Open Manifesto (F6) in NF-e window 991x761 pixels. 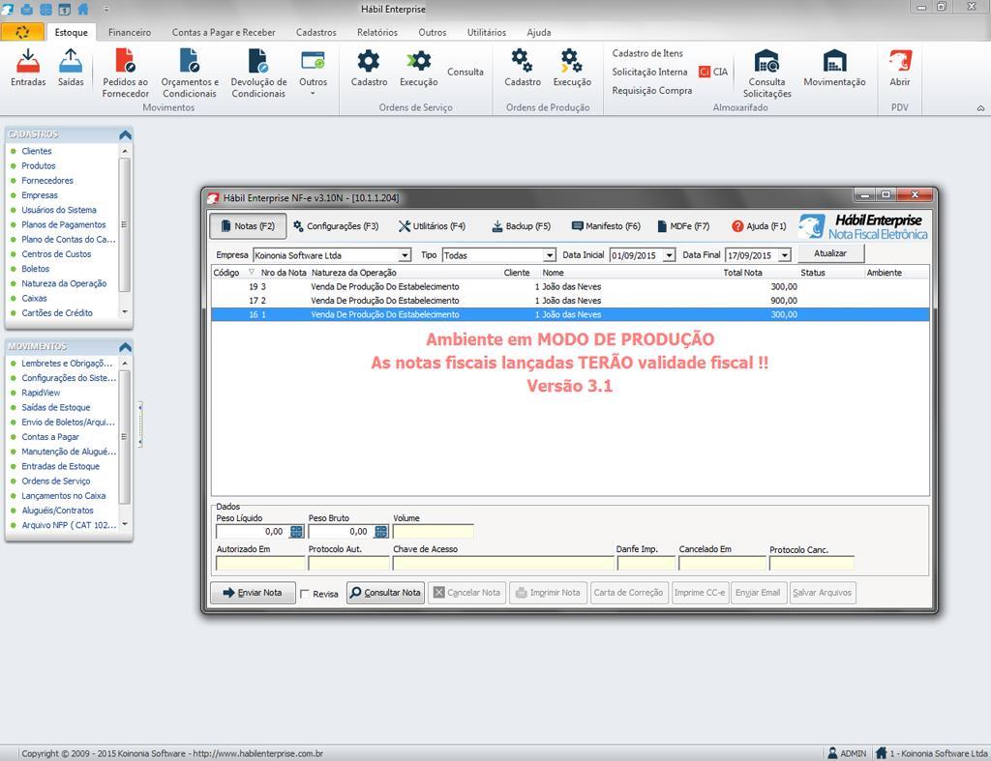[x=606, y=226]
